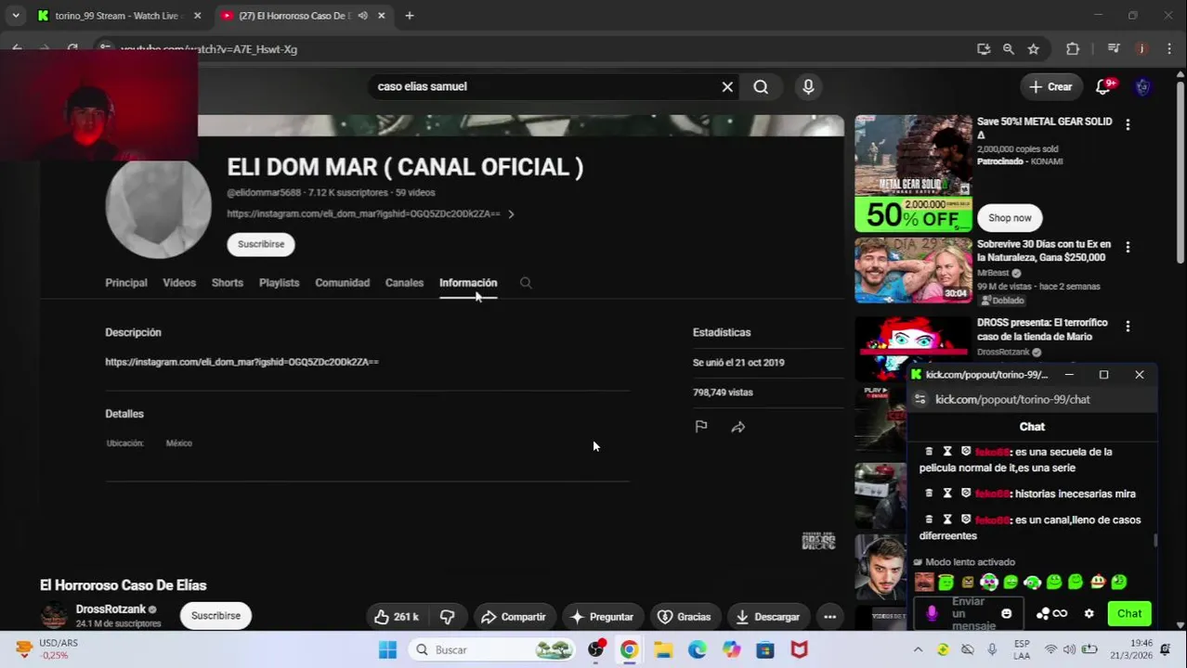Click purple microphone icon in Kick chat

[x=932, y=613]
